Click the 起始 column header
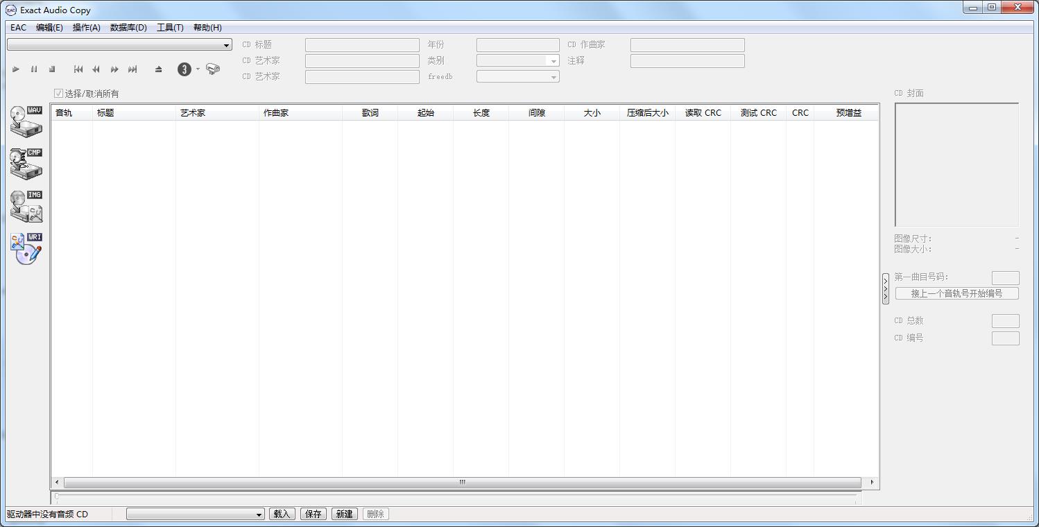 pyautogui.click(x=425, y=112)
